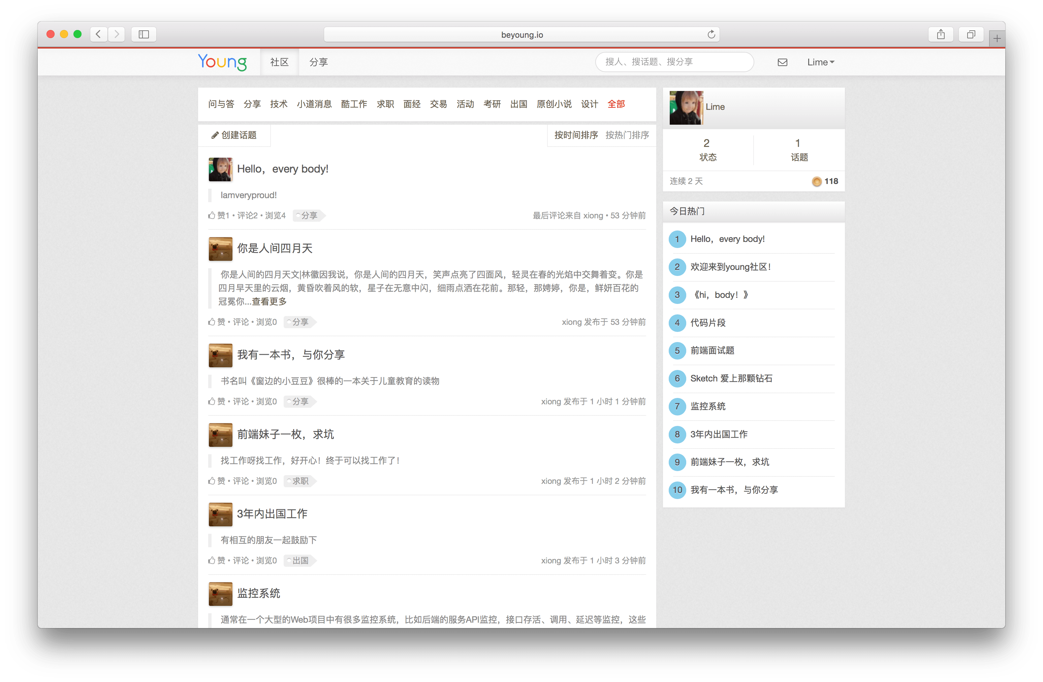
Task: Expand post with 查看更多 link
Action: [x=269, y=302]
